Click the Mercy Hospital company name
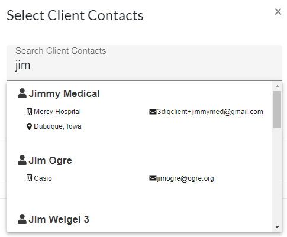The image size is (287, 237). pyautogui.click(x=57, y=112)
